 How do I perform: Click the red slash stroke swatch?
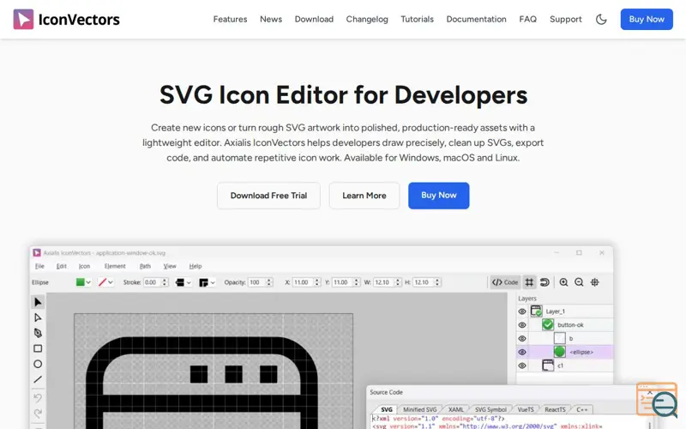coord(102,282)
